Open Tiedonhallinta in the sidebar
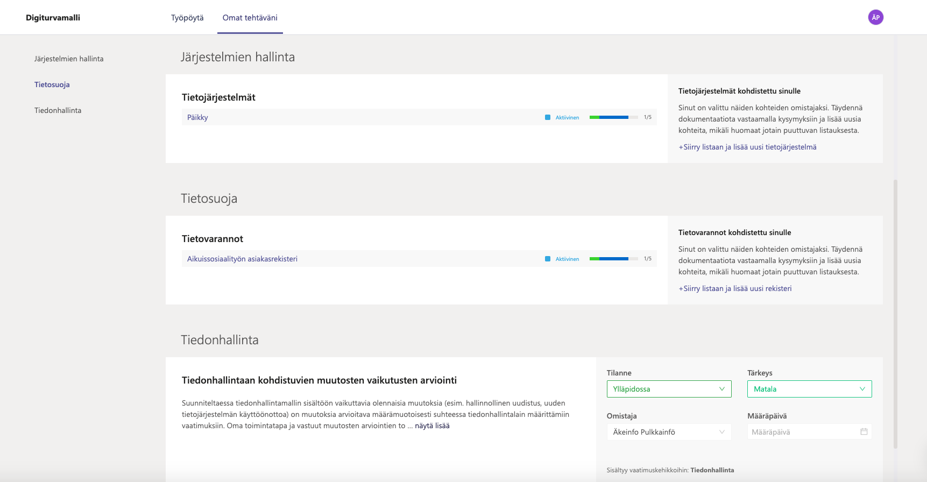Screen dimensions: 927x482 click(x=58, y=110)
